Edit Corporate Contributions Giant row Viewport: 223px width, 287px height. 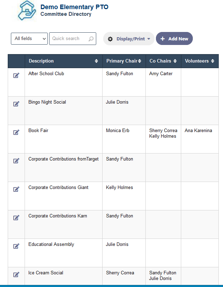click(x=16, y=189)
